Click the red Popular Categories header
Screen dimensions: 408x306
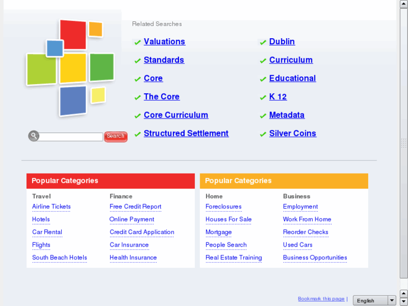[111, 181]
